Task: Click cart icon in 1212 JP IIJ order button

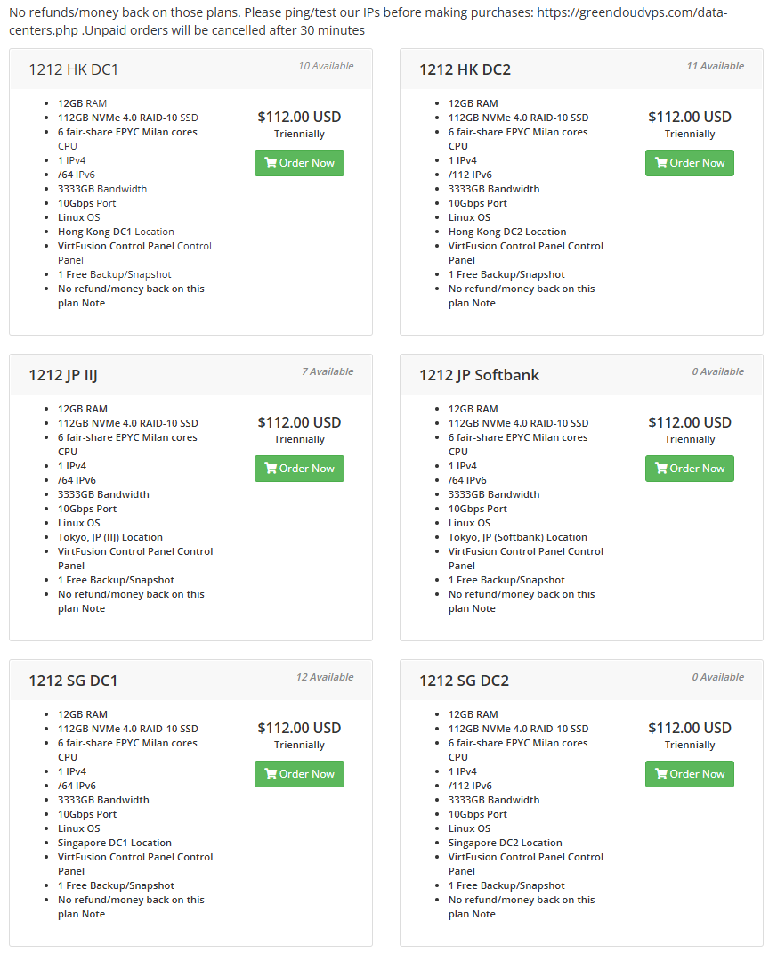Action: click(271, 469)
